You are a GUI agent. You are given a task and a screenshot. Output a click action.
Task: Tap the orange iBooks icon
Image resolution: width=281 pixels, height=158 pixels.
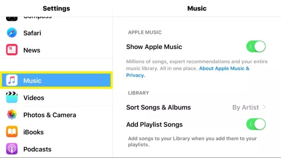12,132
